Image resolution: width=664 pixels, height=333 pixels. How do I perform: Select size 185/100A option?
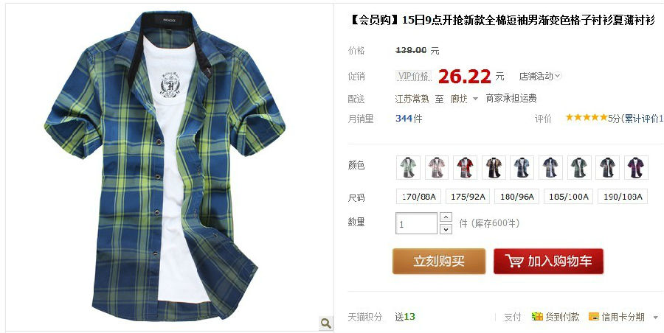(x=569, y=197)
